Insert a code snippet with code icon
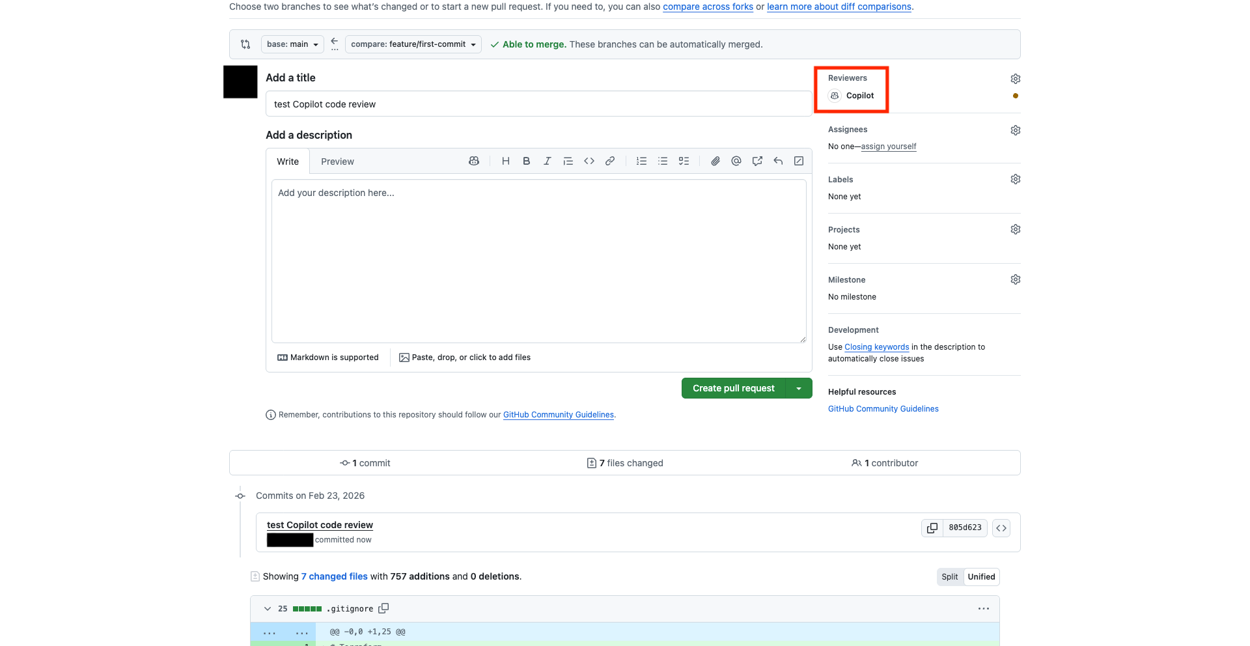The width and height of the screenshot is (1250, 646). coord(589,161)
